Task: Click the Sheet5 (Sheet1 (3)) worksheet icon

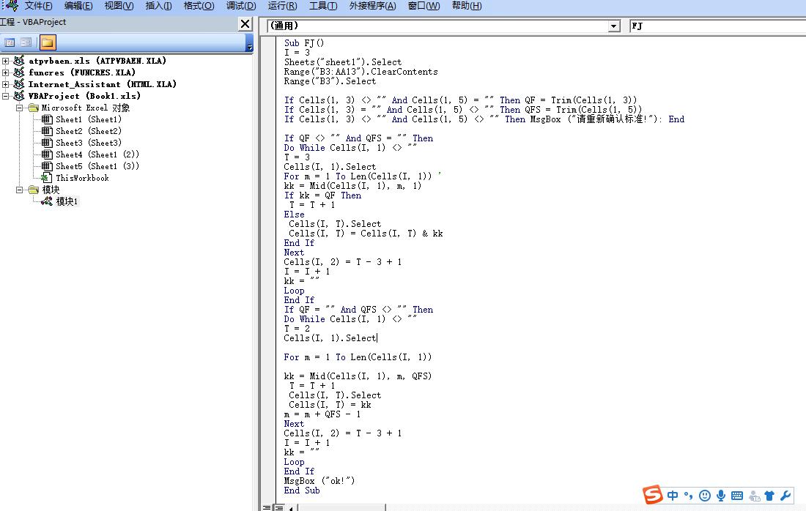Action: [x=48, y=166]
